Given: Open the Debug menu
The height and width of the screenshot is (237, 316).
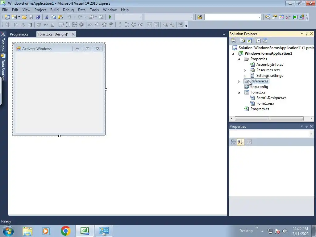Looking at the screenshot, I should 68,10.
